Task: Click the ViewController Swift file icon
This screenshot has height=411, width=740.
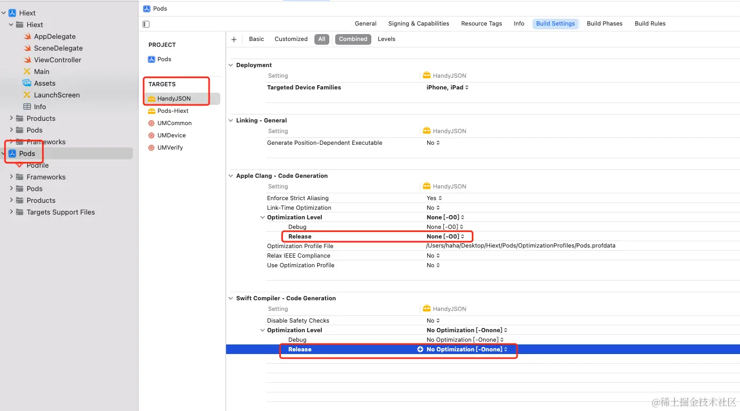Action: point(27,60)
